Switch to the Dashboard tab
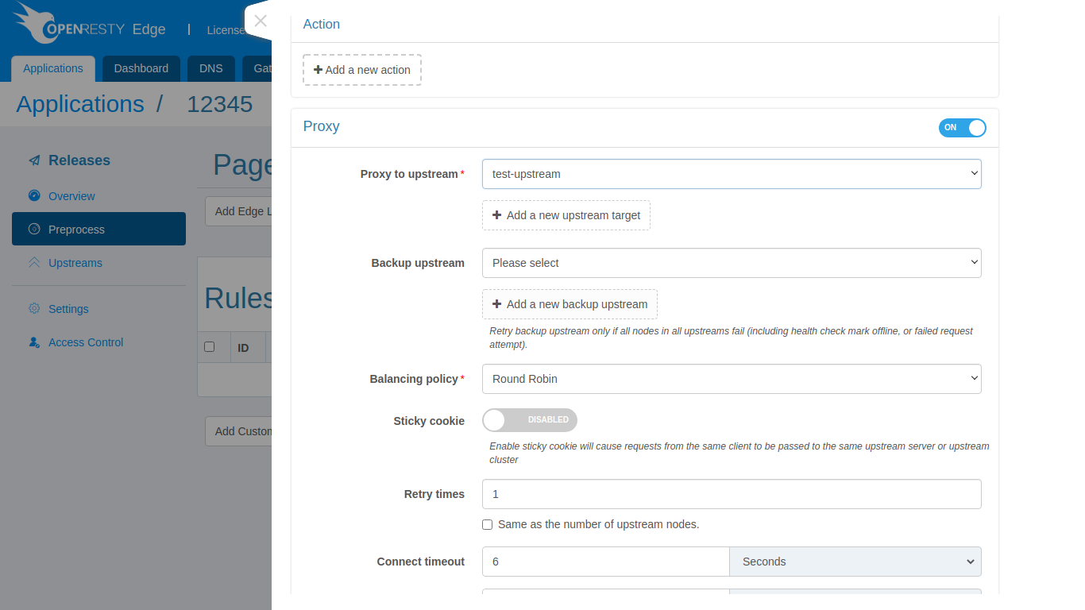Viewport: 1085px width, 610px height. pyautogui.click(x=141, y=68)
